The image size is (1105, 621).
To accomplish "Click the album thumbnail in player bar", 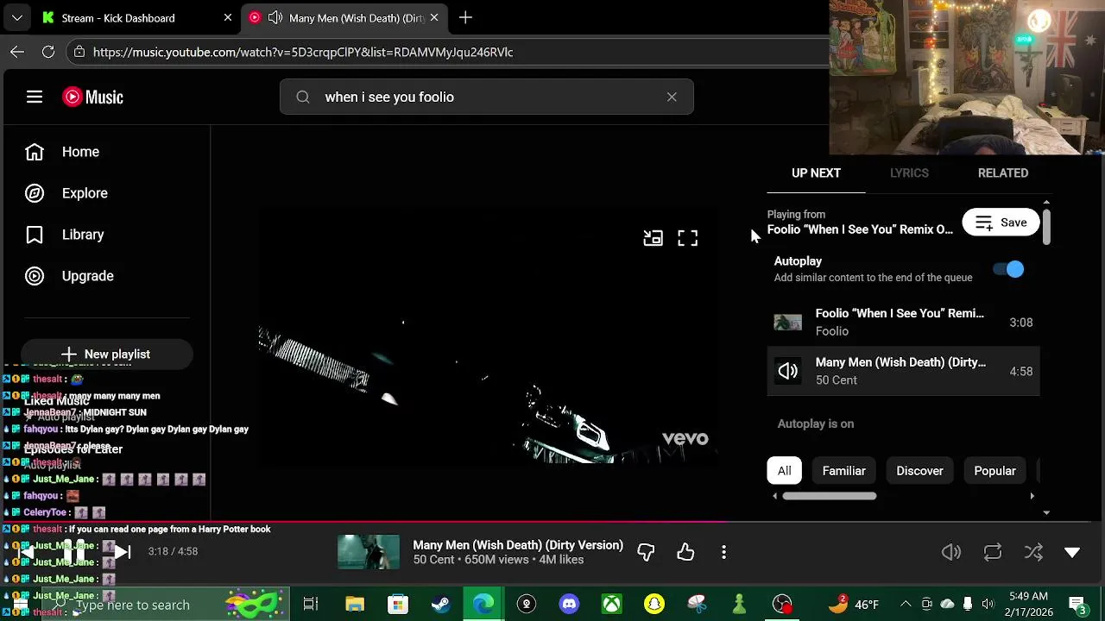I will tap(369, 552).
